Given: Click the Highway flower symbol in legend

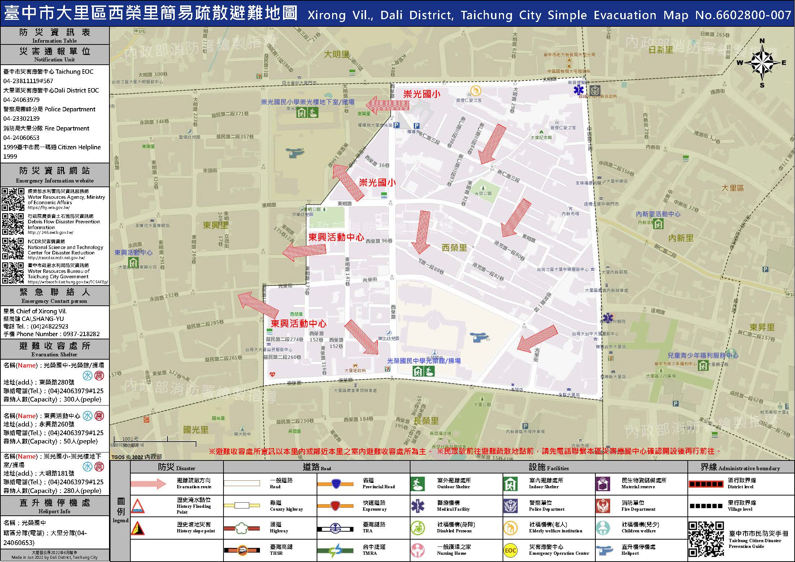Looking at the screenshot, I should [242, 528].
